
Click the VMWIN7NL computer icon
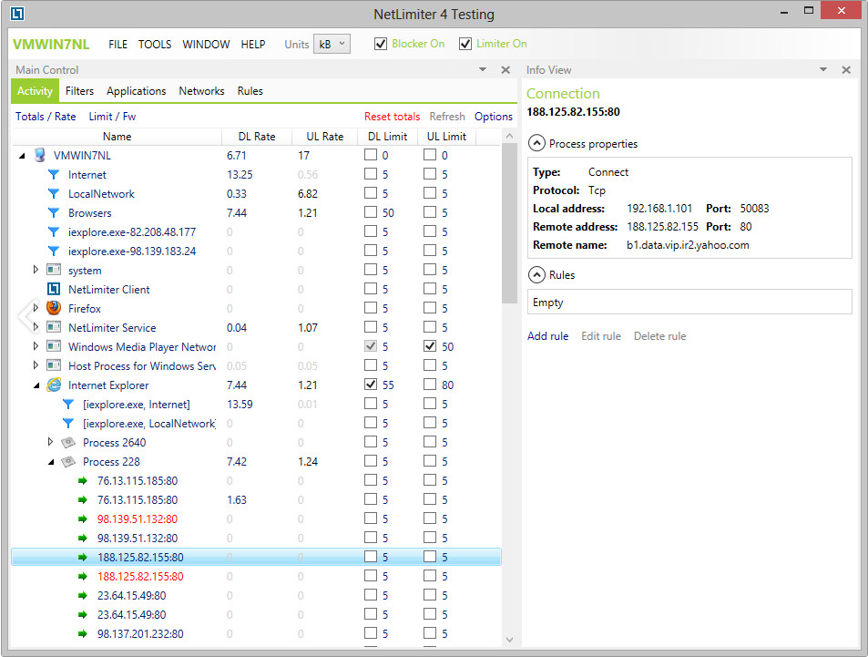pyautogui.click(x=39, y=155)
